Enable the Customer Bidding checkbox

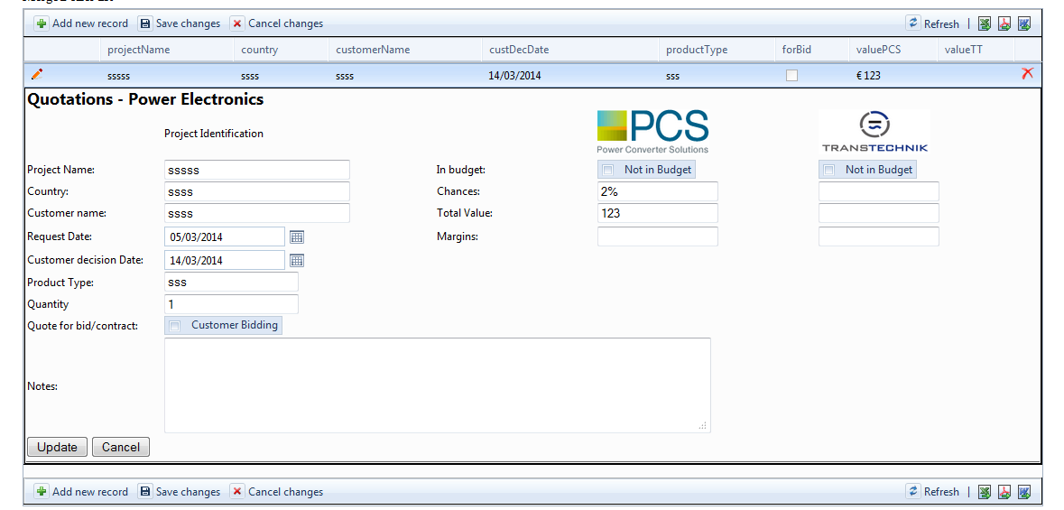pos(175,326)
